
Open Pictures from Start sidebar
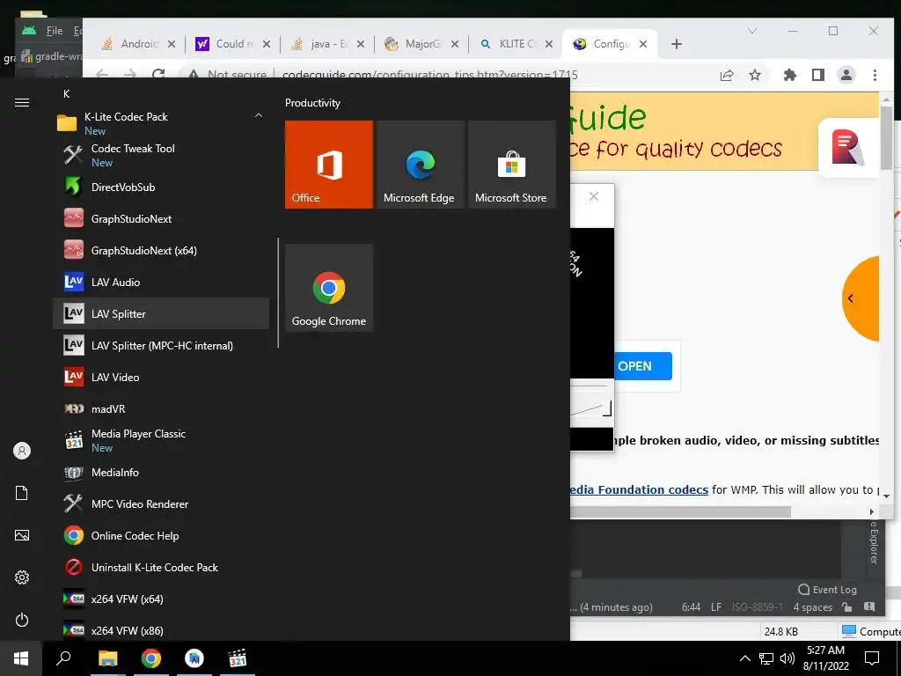pos(22,535)
